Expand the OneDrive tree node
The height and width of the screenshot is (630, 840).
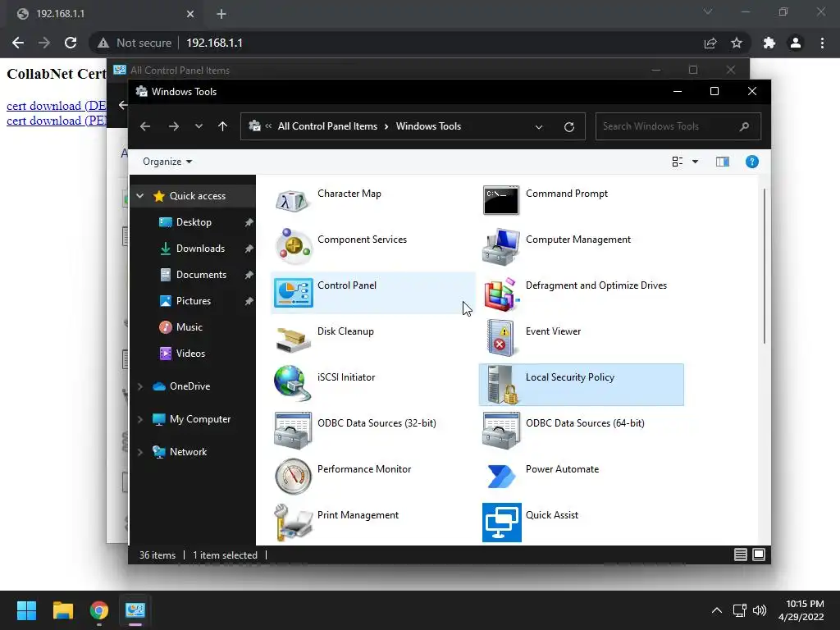[x=139, y=386]
